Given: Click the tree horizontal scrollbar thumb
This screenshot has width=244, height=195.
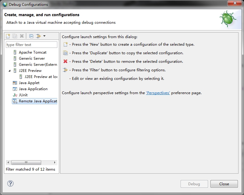Looking at the screenshot, I should (26, 162).
